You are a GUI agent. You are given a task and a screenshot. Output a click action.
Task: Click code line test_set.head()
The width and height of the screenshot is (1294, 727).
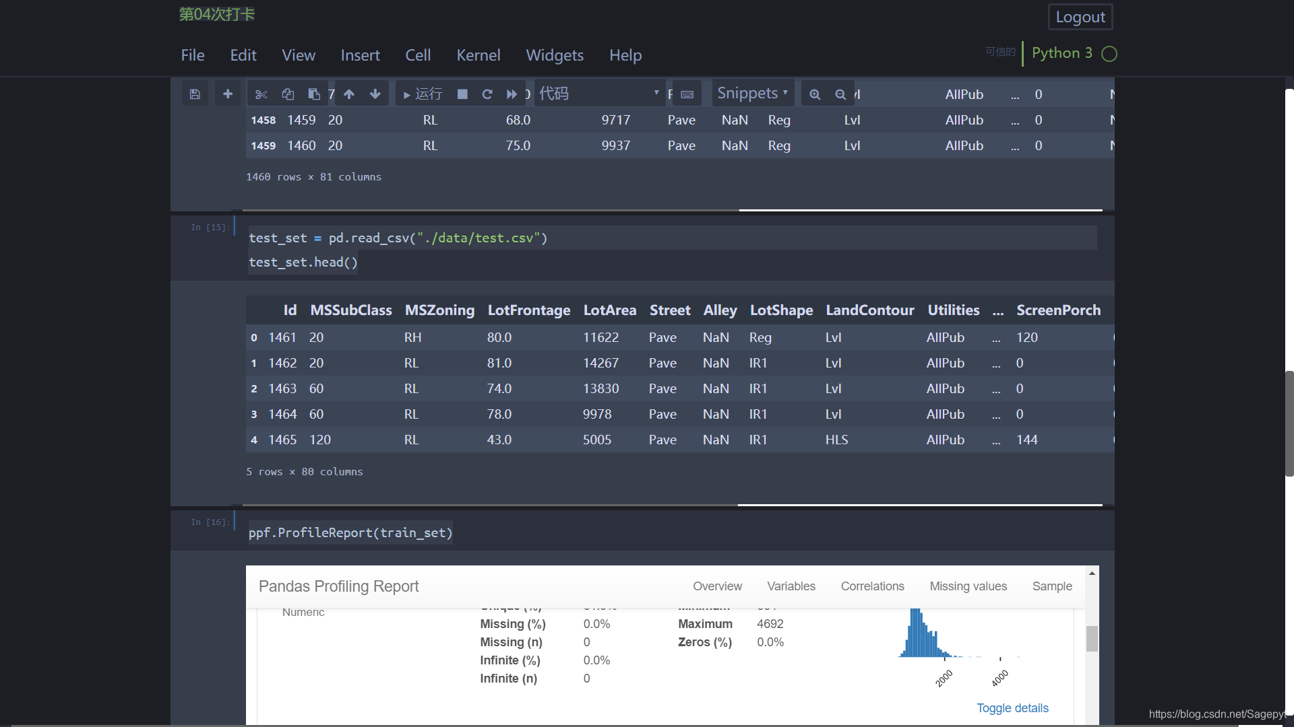tap(303, 263)
